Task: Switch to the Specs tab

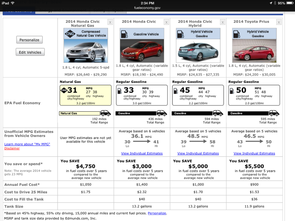Action: (x=118, y=10)
